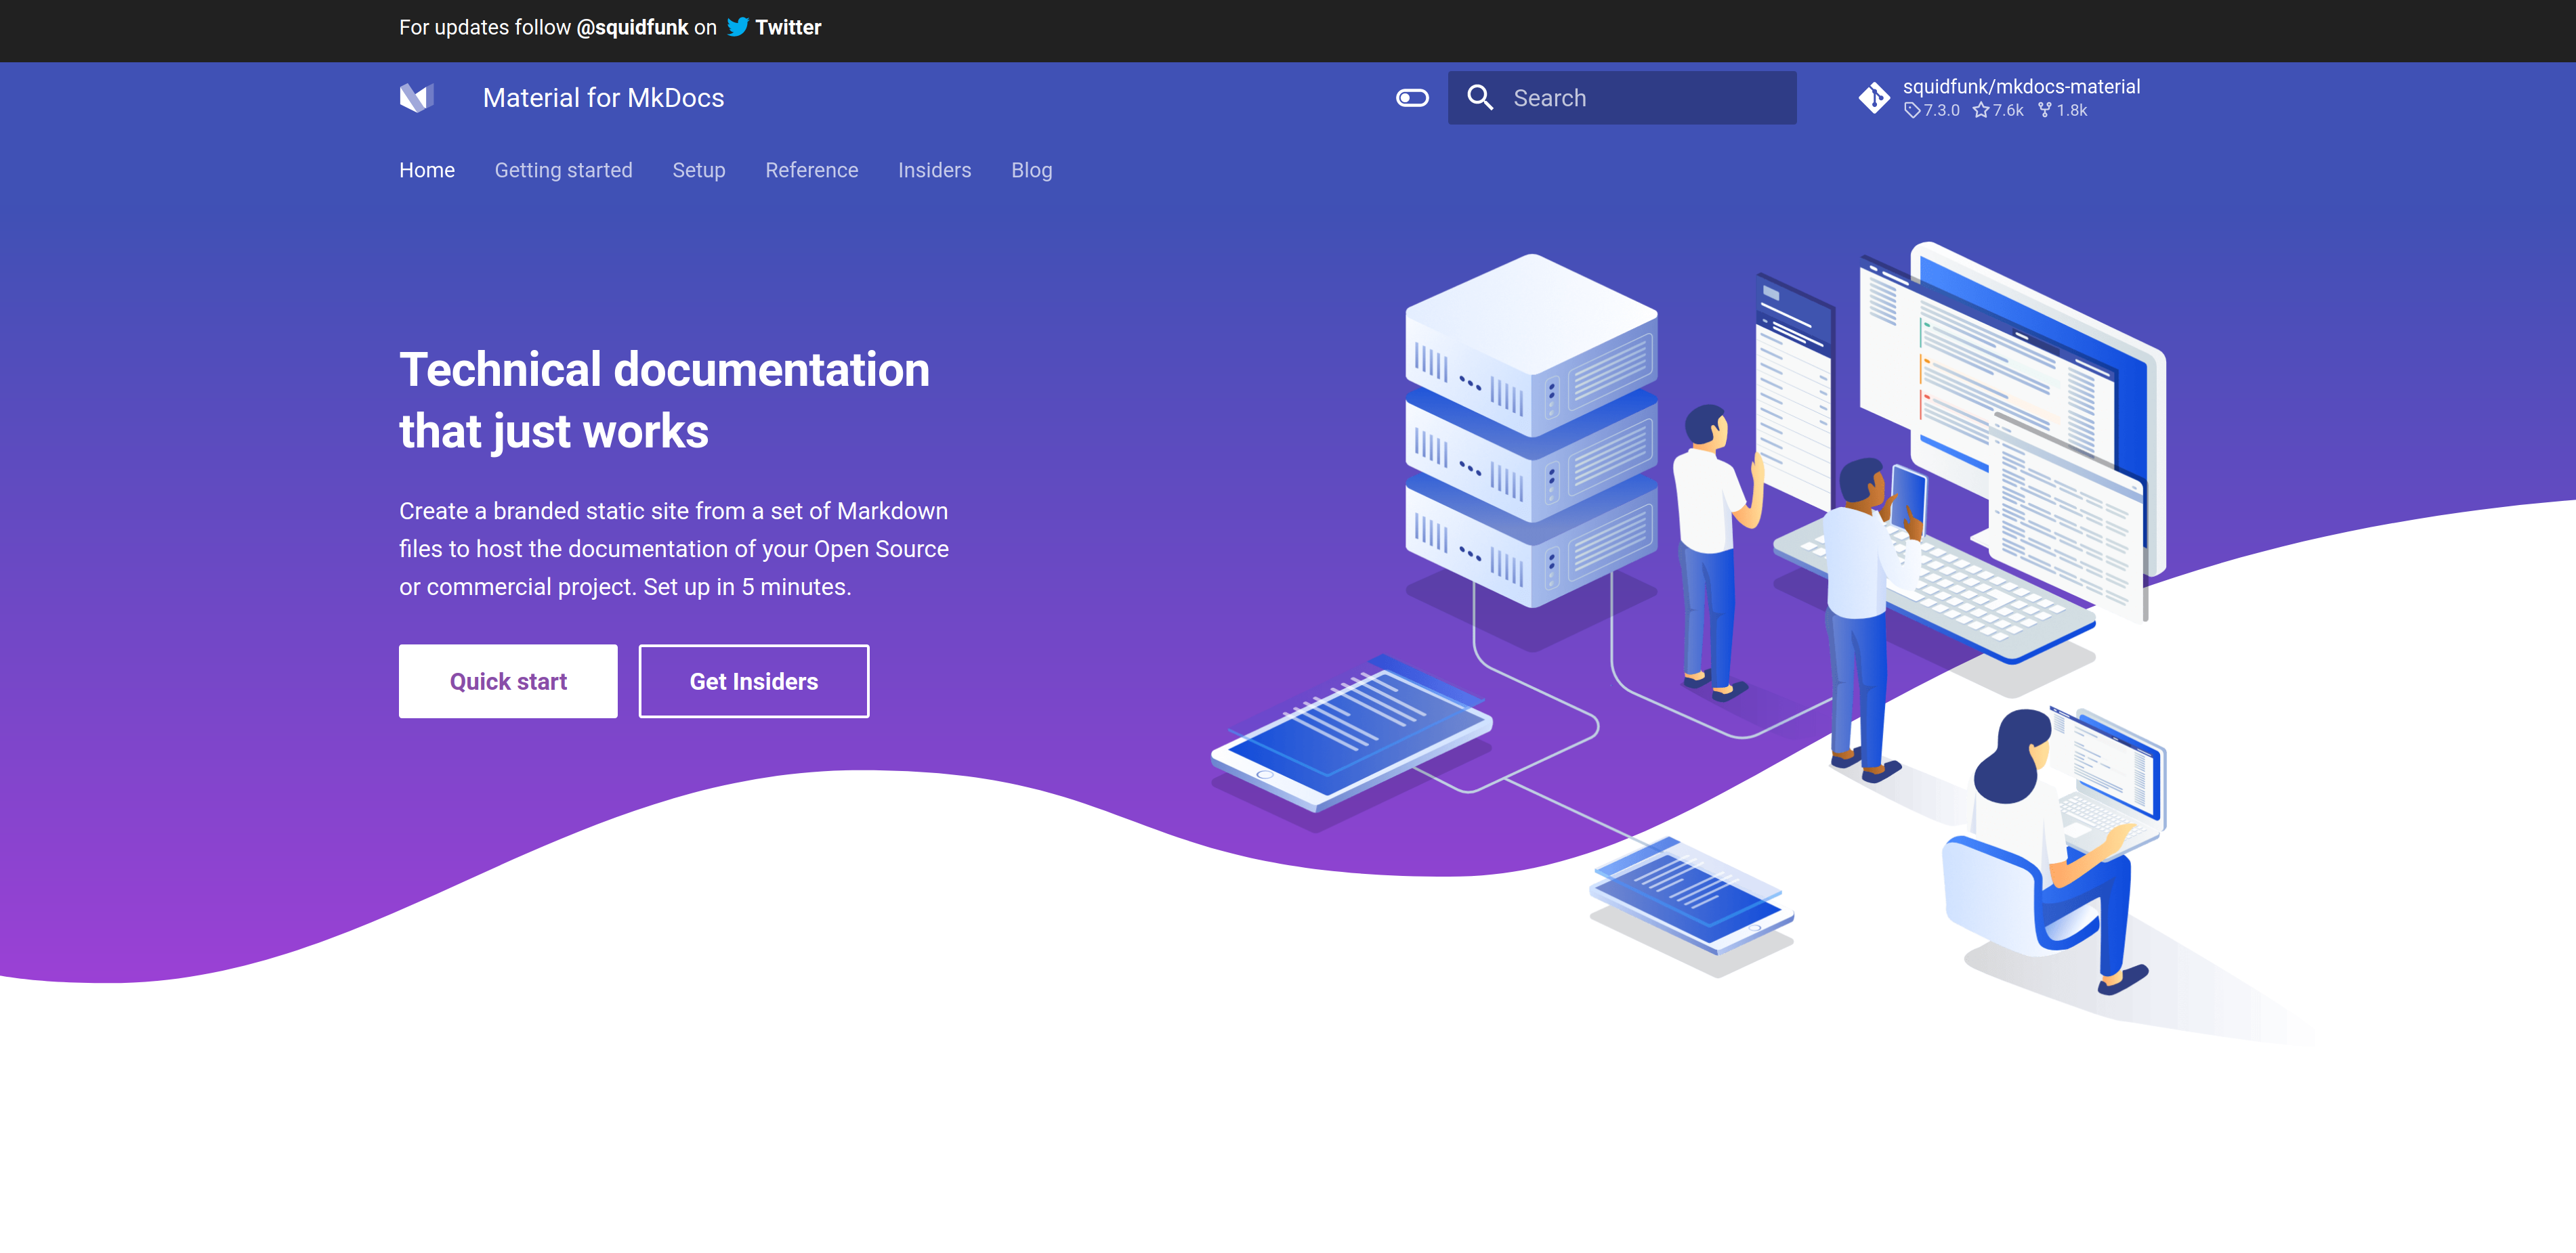Click the Quick start button
Image resolution: width=2576 pixels, height=1253 pixels.
click(x=508, y=682)
